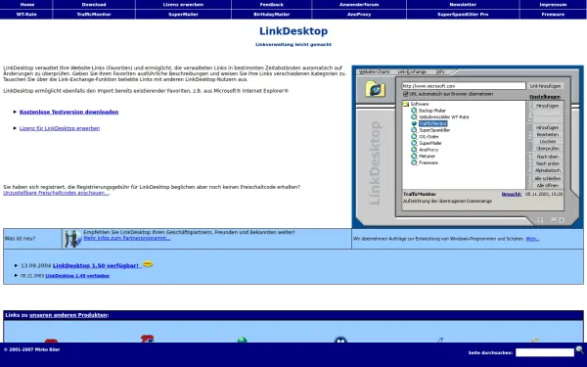
Task: Click the yellow 'new' badge after LinkDesktop 1.50
Action: [148, 264]
